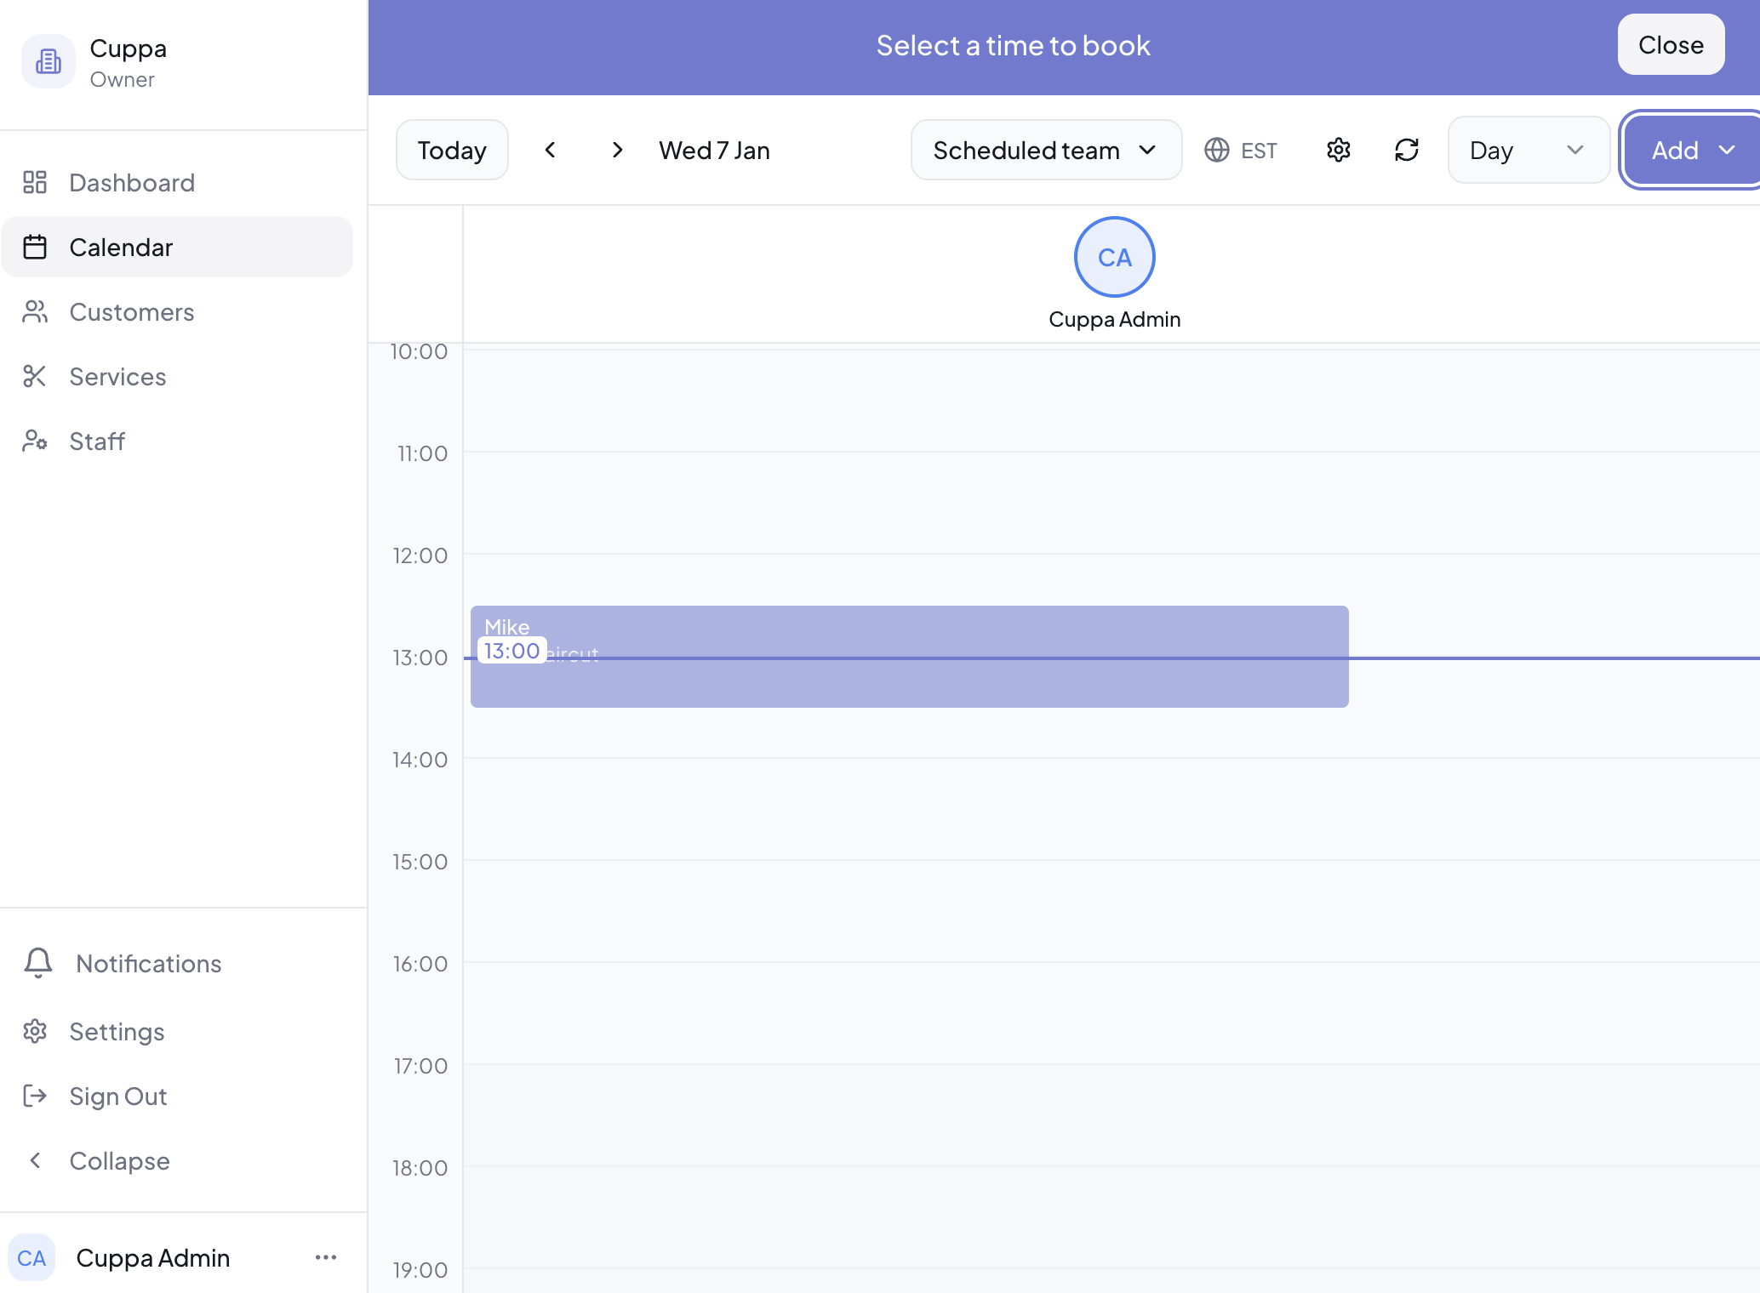
Task: Click the calendar settings gear icon
Action: 1338,150
